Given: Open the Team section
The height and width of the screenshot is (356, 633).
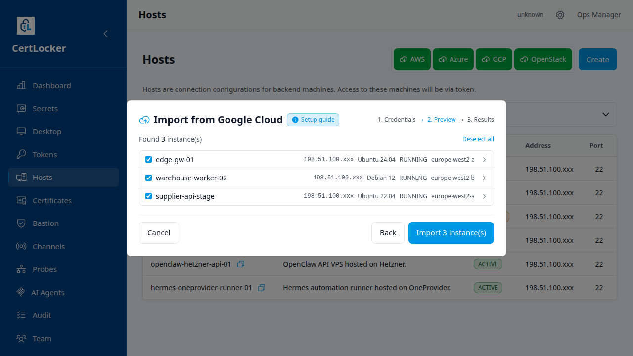Looking at the screenshot, I should point(63,338).
